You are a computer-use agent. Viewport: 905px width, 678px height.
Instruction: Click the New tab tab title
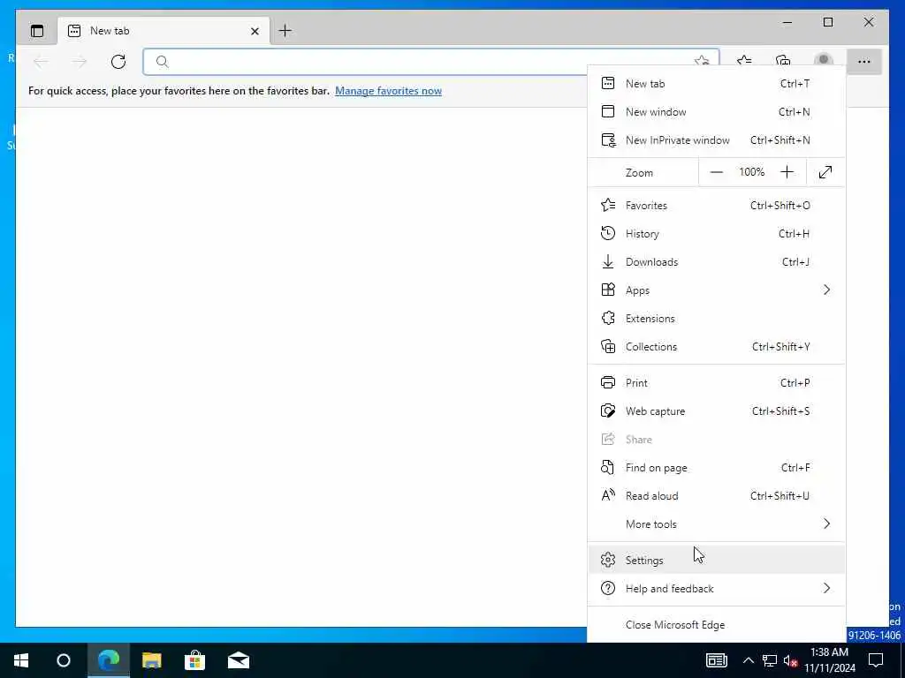[x=110, y=31]
